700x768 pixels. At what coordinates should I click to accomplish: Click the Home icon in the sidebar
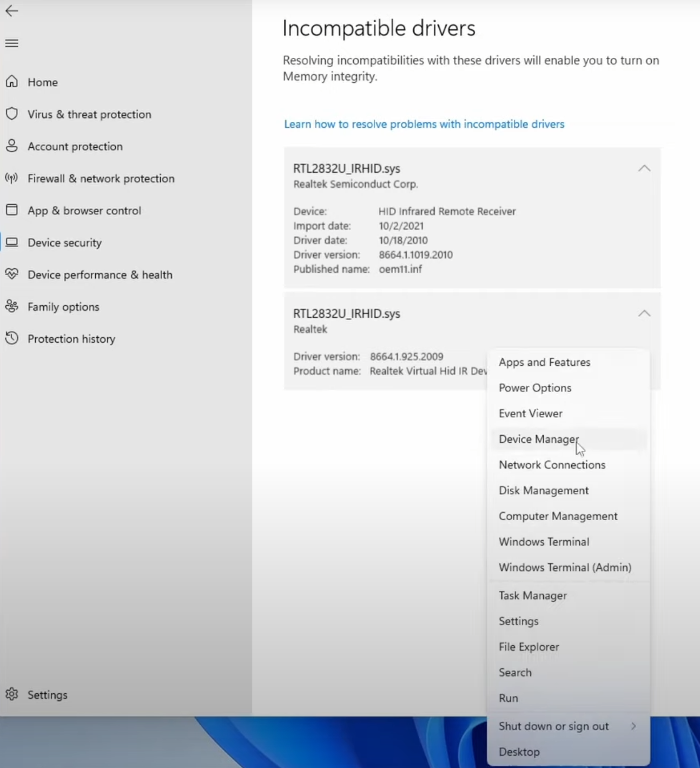coord(12,82)
